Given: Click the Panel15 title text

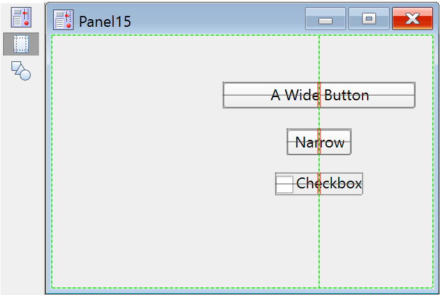Looking at the screenshot, I should pos(105,21).
